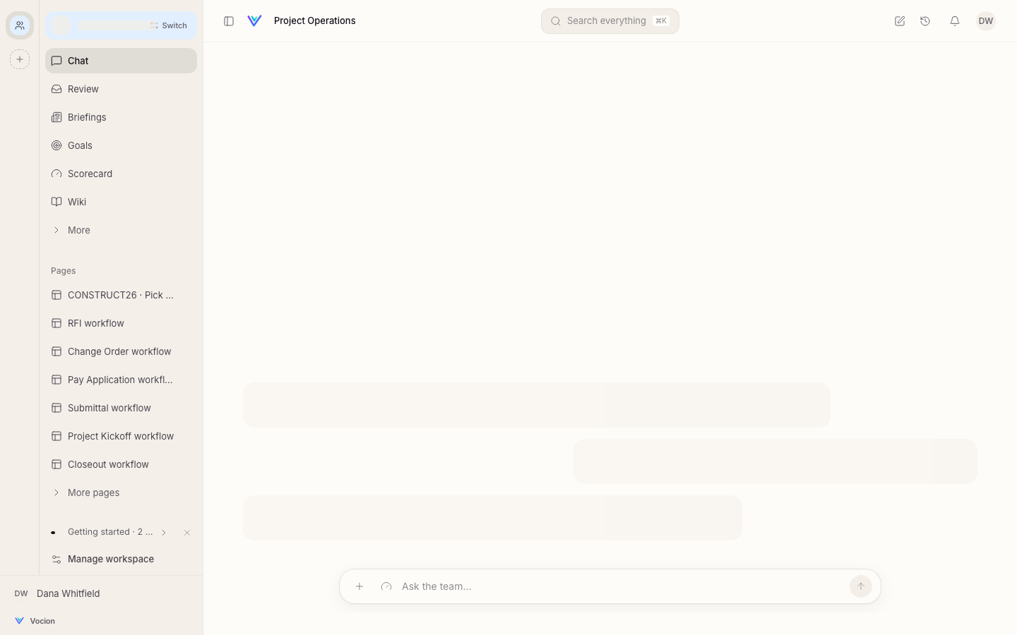Open the Change Order workflow page
Image resolution: width=1017 pixels, height=635 pixels.
(x=121, y=351)
